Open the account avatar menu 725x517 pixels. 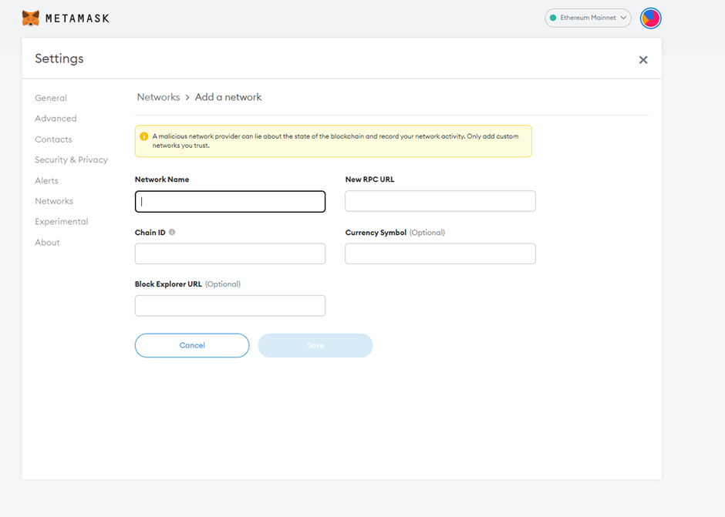(650, 18)
